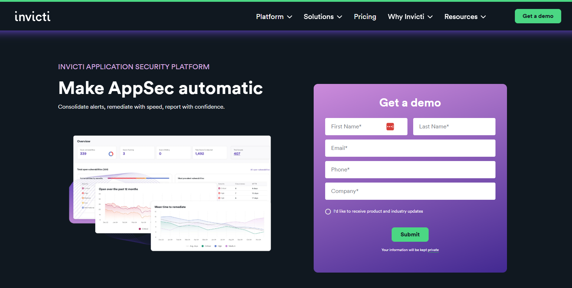Click the open vulnerabilities donut icon
Screen dimensions: 572x288
click(x=111, y=154)
